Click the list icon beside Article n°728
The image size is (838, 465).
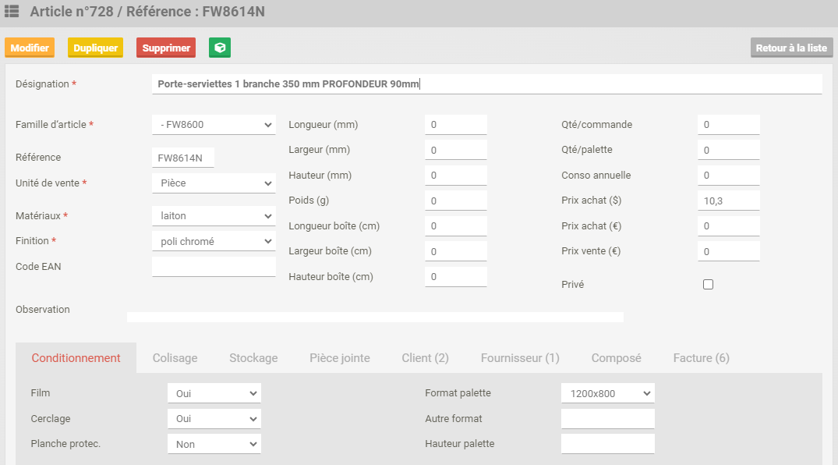tap(12, 12)
